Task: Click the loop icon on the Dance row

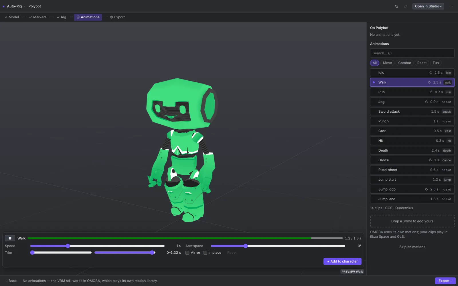Action: (430, 160)
